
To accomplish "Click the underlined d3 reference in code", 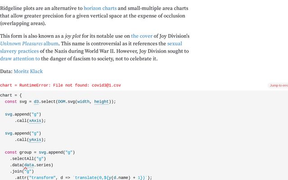I will [36, 102].
